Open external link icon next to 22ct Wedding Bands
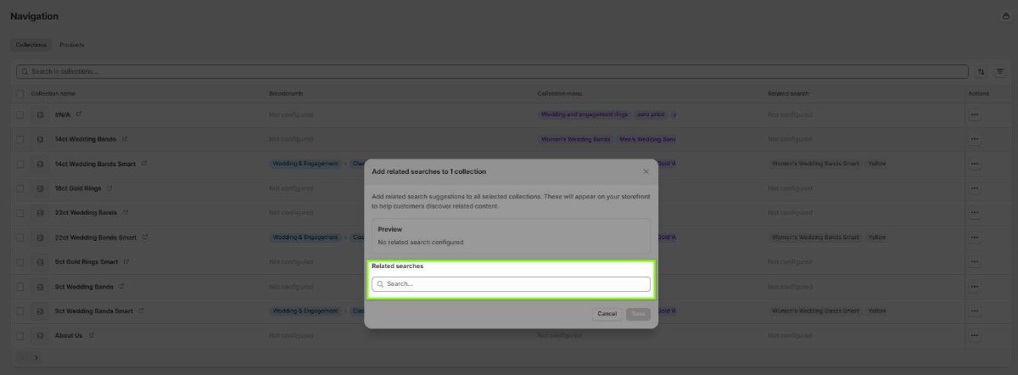1018x375 pixels. [x=125, y=213]
